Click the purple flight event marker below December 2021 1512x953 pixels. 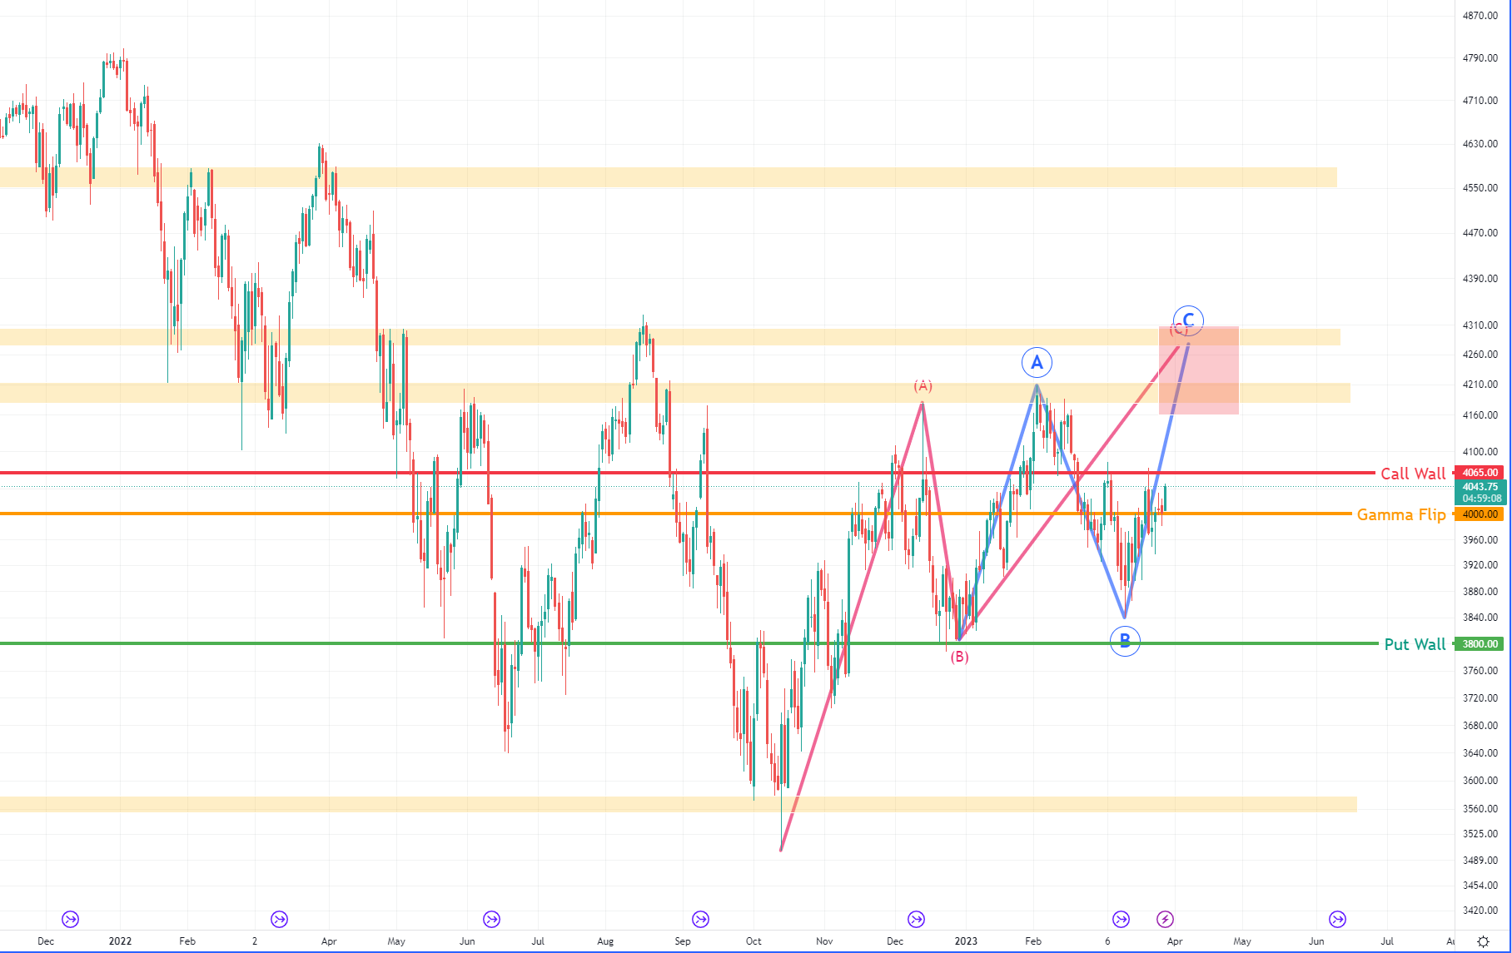[x=69, y=919]
